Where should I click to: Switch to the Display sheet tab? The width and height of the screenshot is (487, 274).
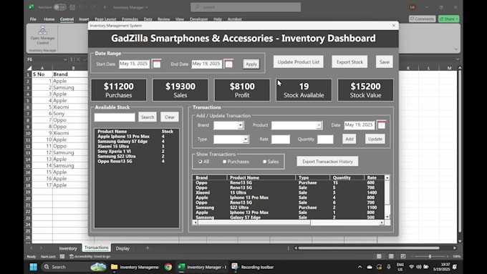click(x=122, y=248)
